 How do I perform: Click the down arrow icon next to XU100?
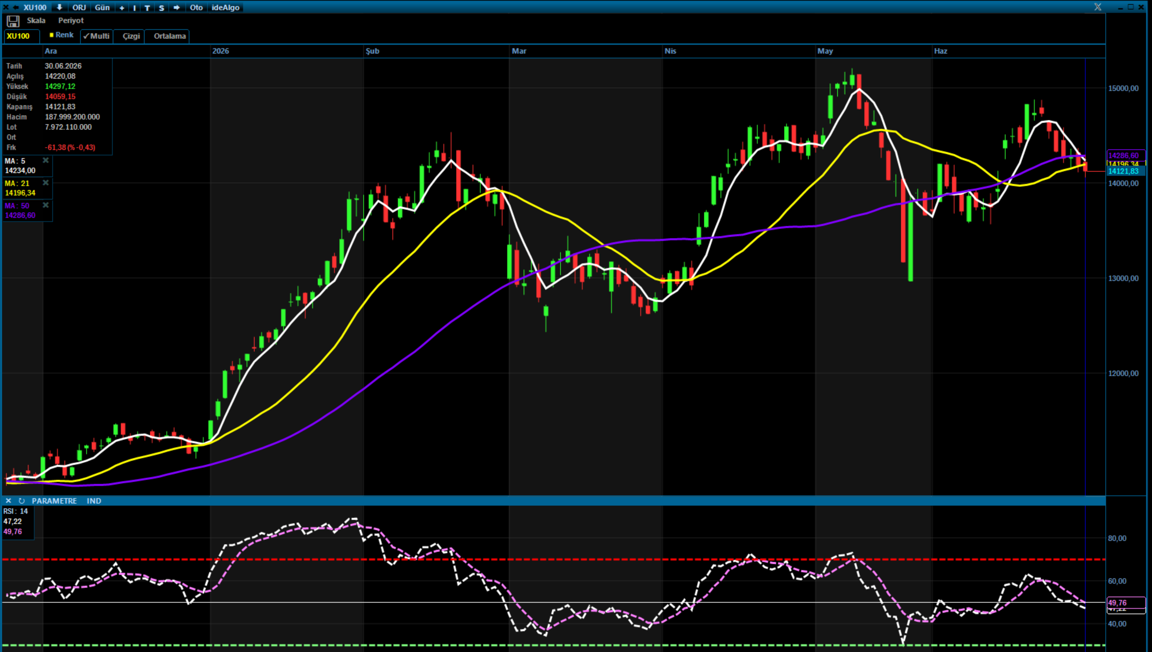tap(59, 7)
